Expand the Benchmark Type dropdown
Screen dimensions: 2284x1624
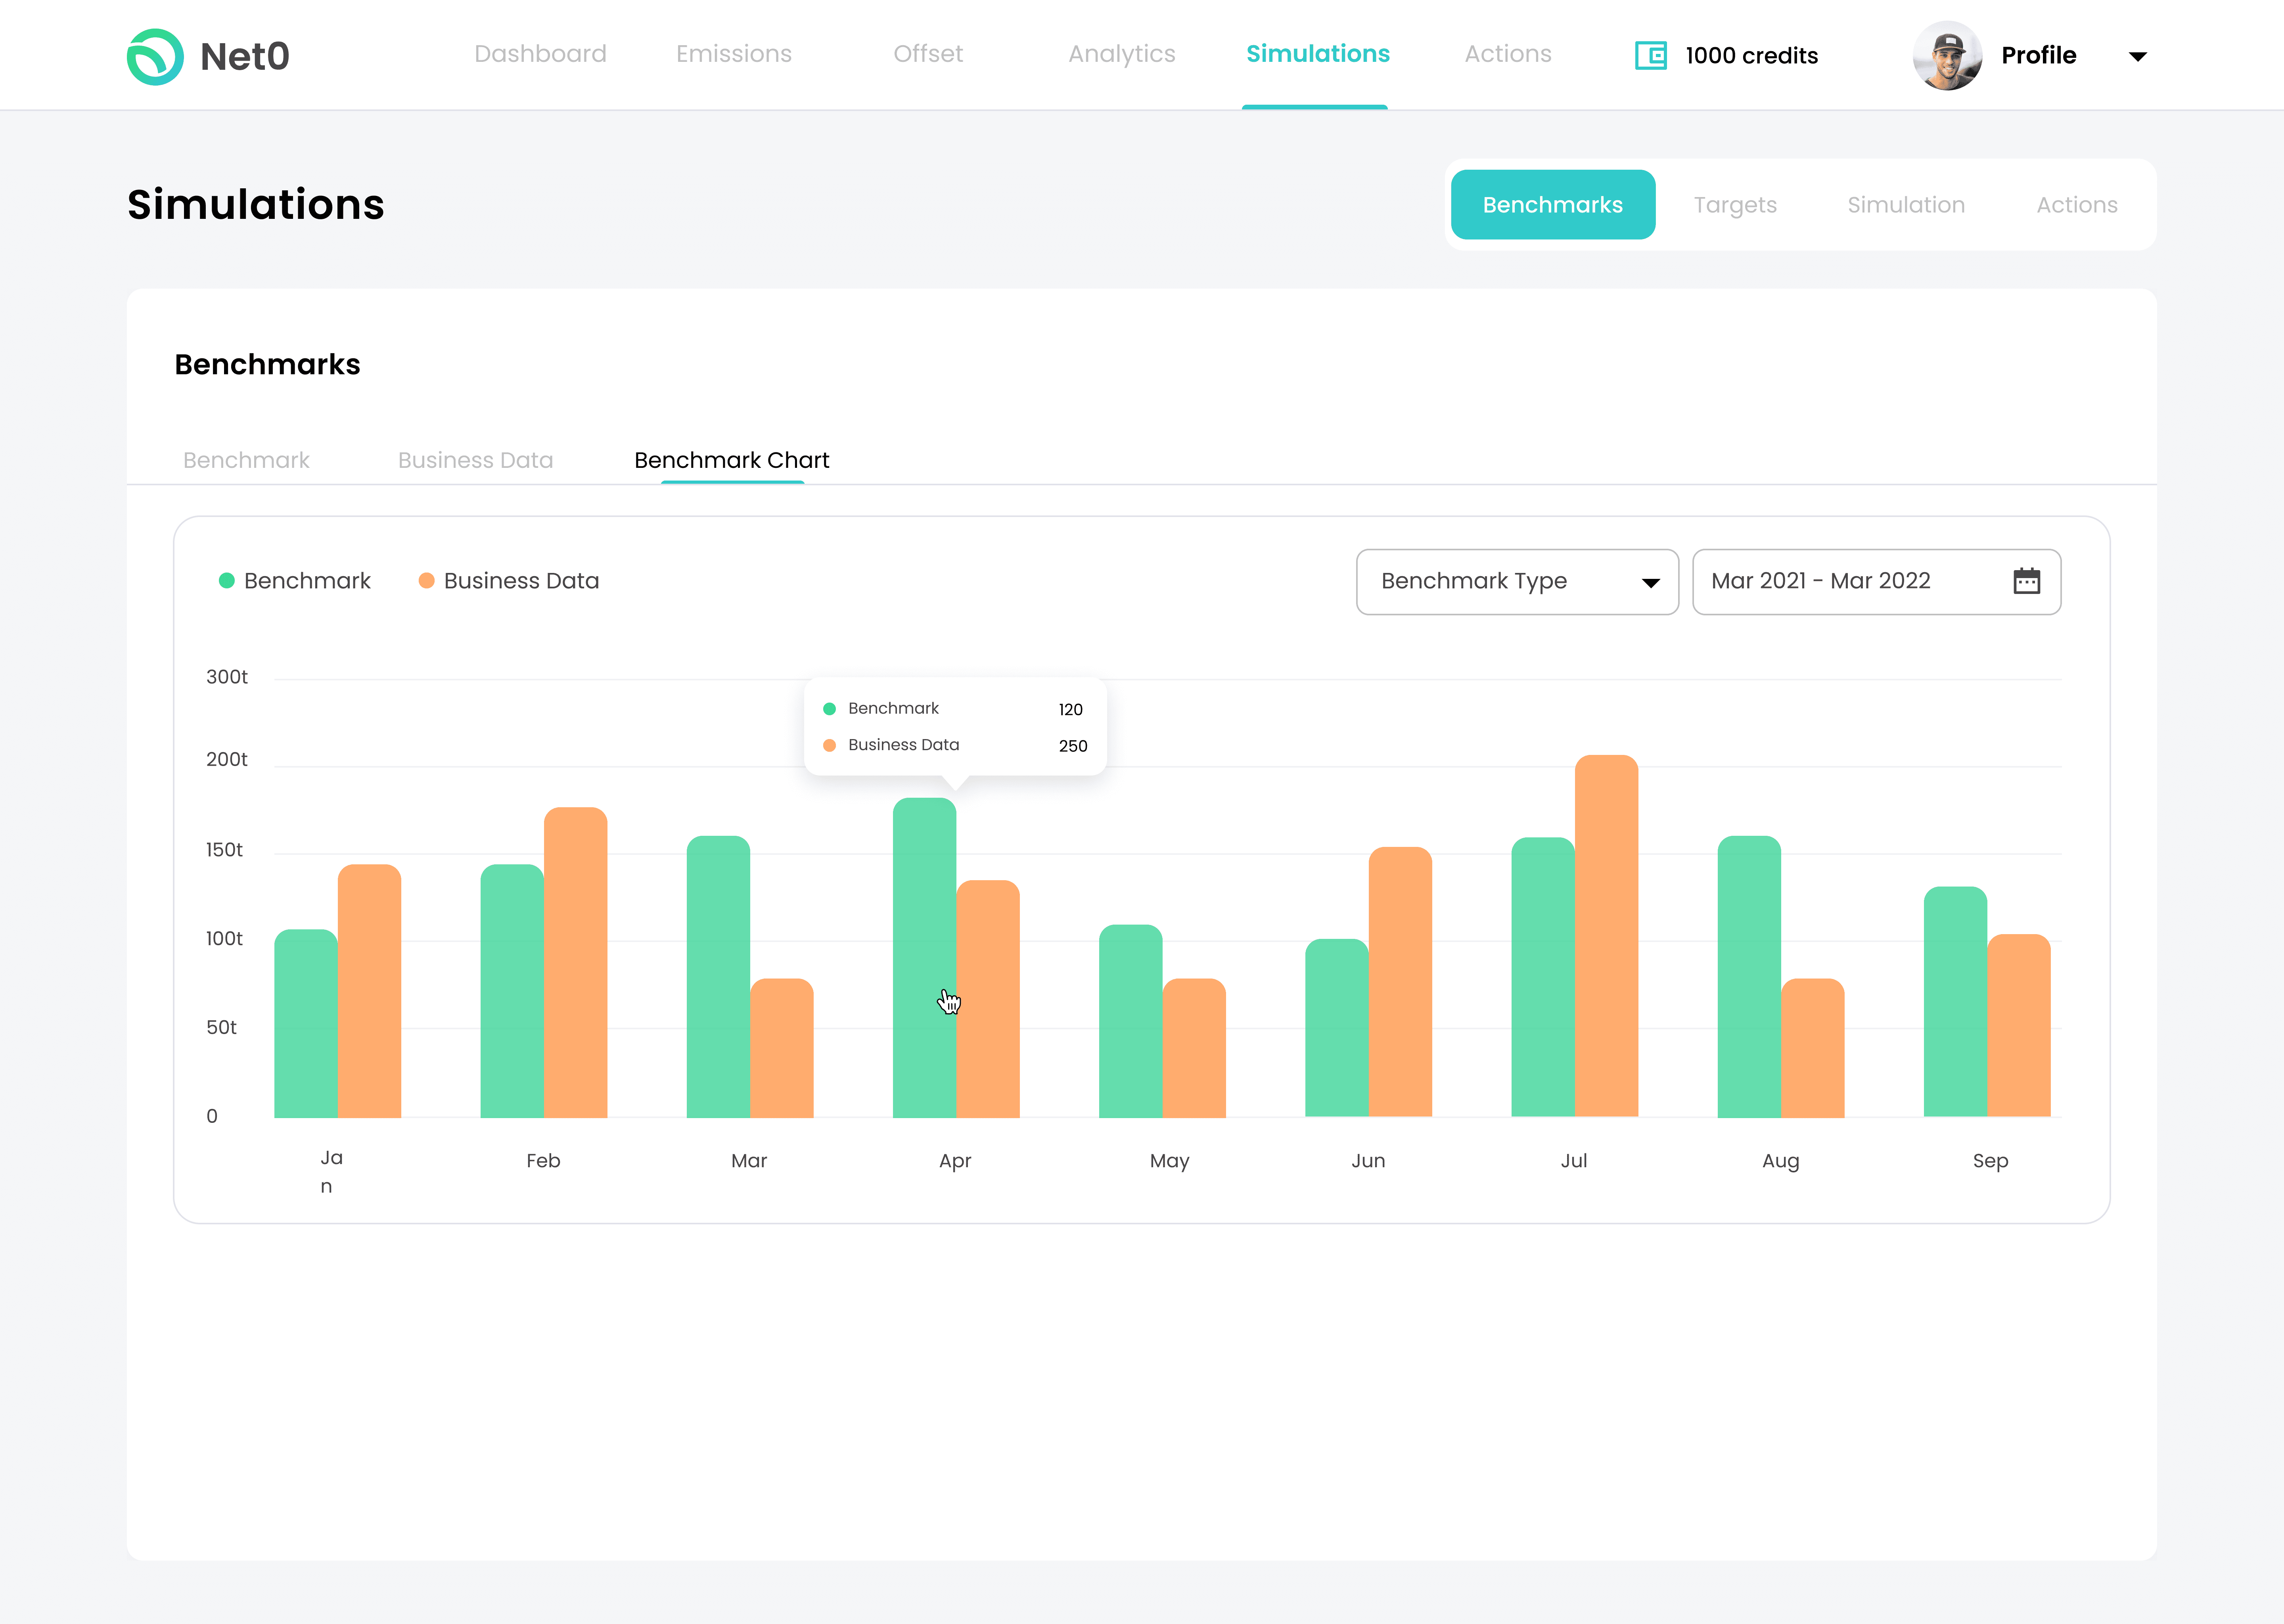coord(1517,582)
